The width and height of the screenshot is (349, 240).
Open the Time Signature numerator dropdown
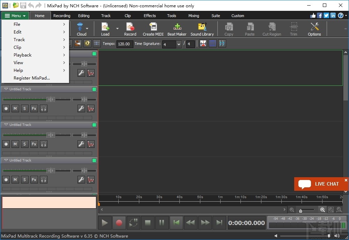point(179,44)
